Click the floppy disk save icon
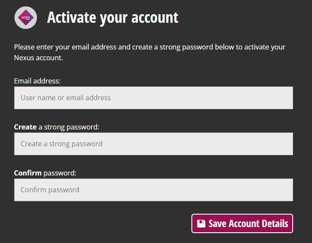Image resolution: width=312 pixels, height=243 pixels. pyautogui.click(x=201, y=224)
